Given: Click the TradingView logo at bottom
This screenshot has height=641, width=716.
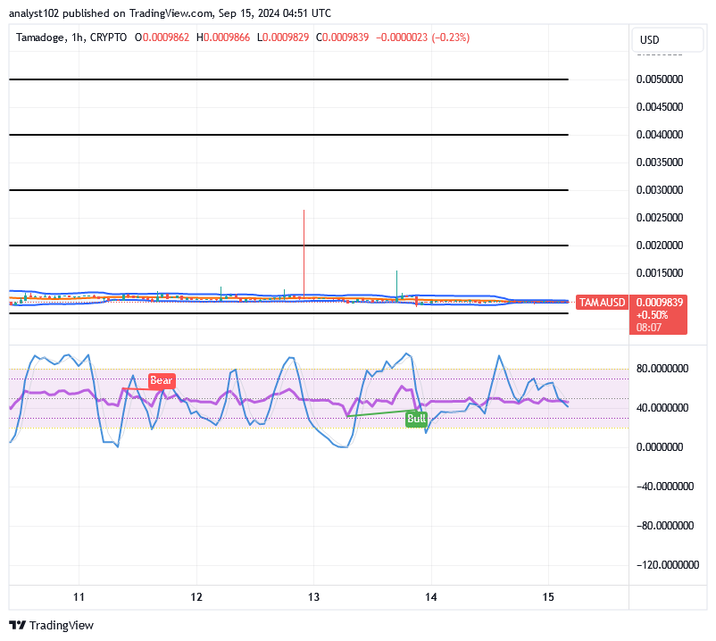Looking at the screenshot, I should coord(51,625).
